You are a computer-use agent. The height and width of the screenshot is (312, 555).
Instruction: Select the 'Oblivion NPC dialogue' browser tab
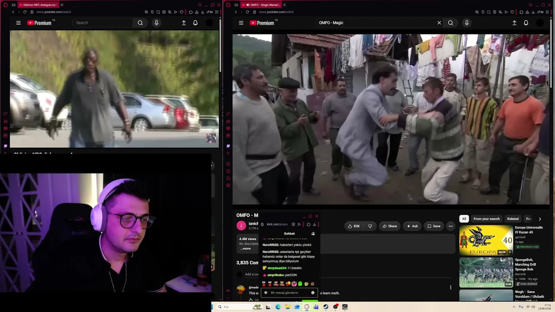click(38, 5)
